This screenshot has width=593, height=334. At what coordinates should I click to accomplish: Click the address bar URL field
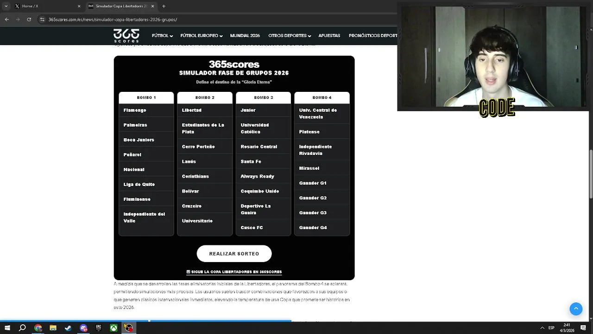tap(218, 19)
